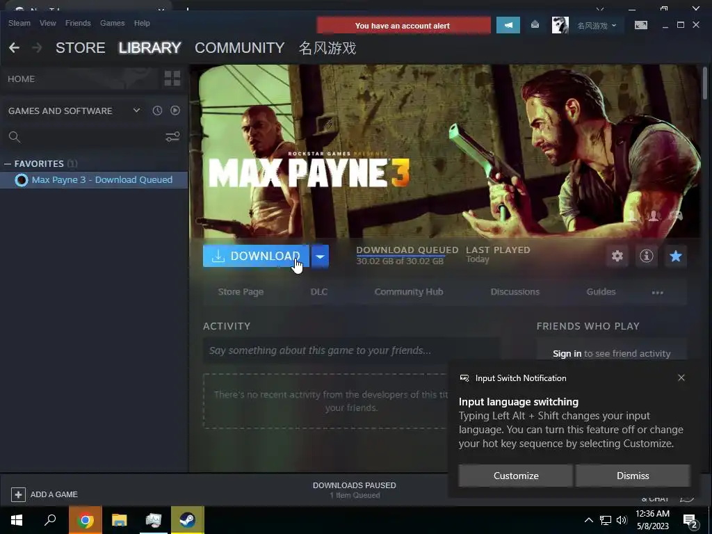Open Steam icon in taskbar

[188, 520]
